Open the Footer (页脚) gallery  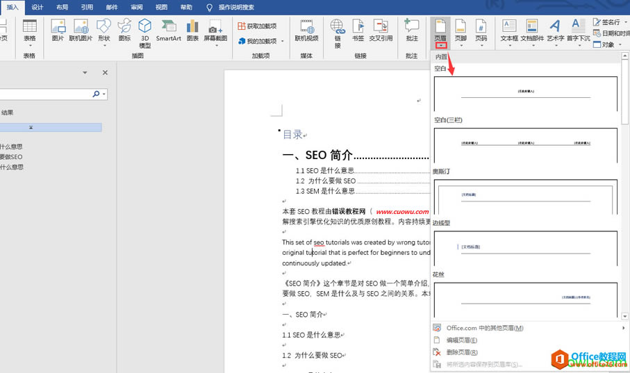(461, 33)
